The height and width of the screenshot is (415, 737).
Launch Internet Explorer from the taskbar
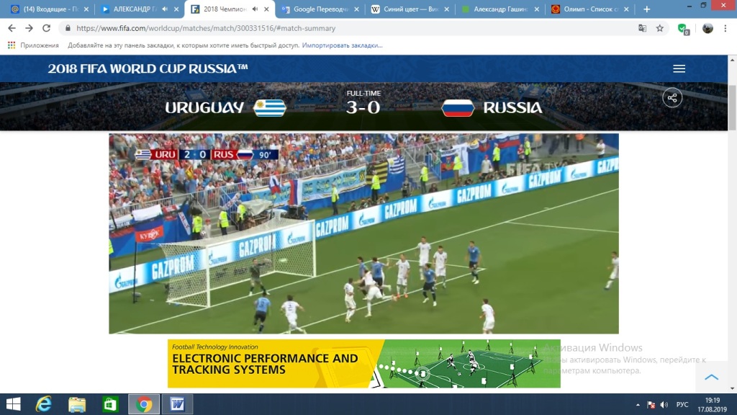44,404
